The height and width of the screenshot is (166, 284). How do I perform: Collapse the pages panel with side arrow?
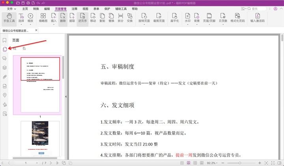[x=66, y=97]
